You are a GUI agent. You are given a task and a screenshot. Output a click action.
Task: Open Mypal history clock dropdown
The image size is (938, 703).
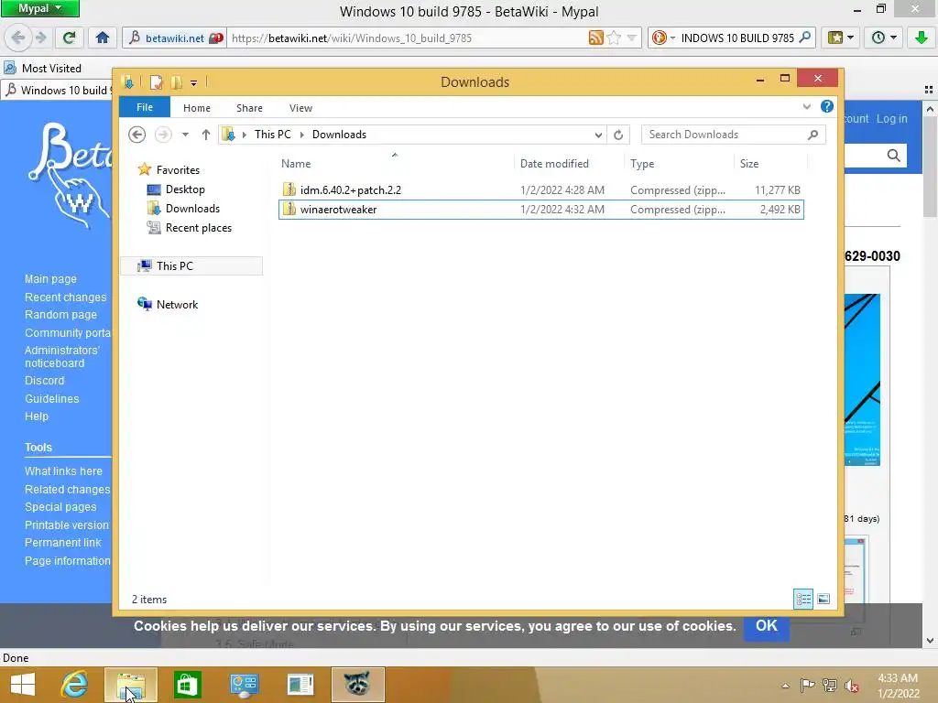coord(884,38)
